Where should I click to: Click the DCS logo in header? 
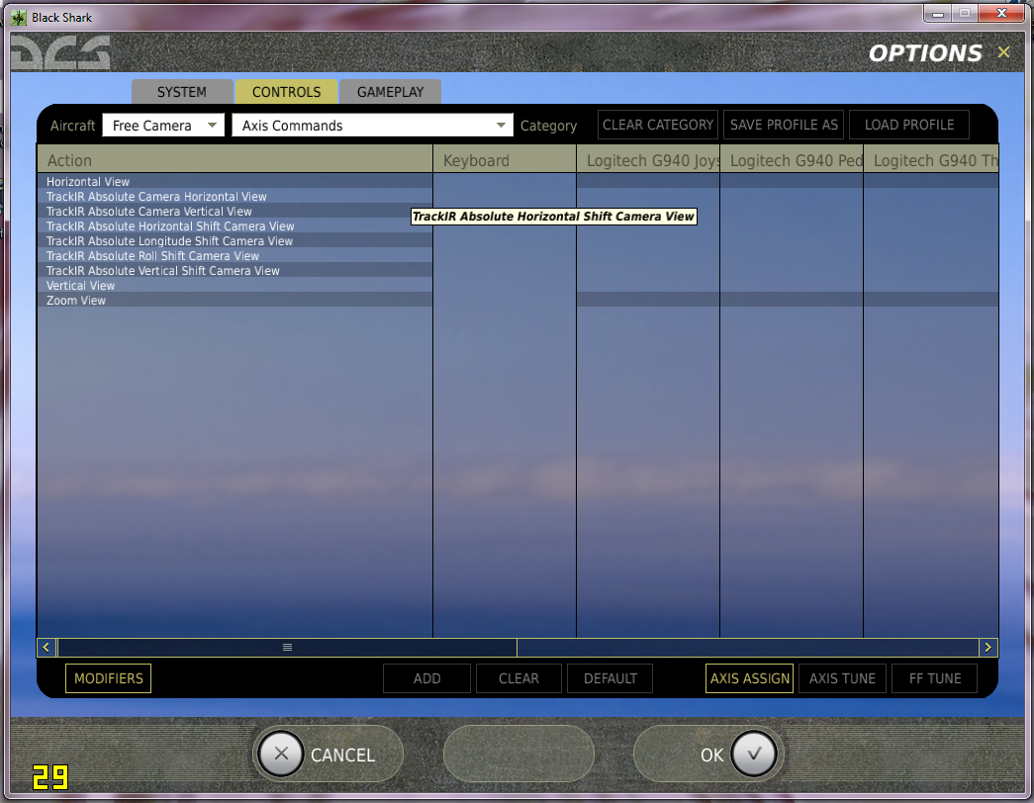coord(60,52)
